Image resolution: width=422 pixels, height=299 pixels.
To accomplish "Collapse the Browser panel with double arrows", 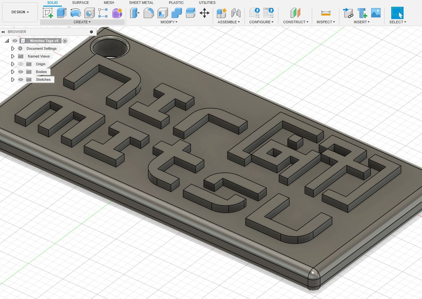I will (3, 32).
